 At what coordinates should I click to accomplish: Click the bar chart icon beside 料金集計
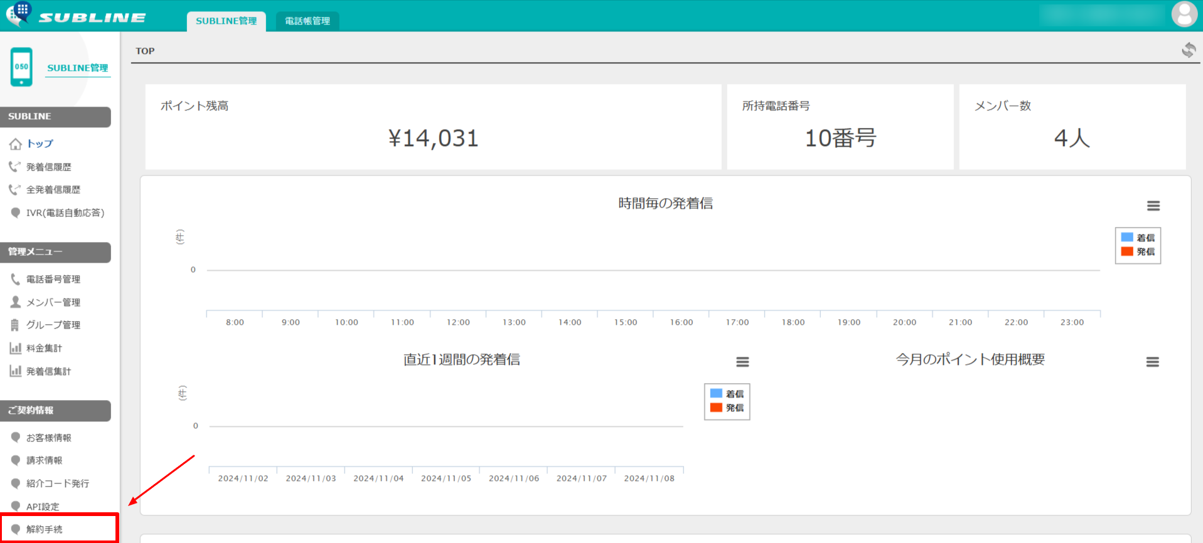[15, 348]
